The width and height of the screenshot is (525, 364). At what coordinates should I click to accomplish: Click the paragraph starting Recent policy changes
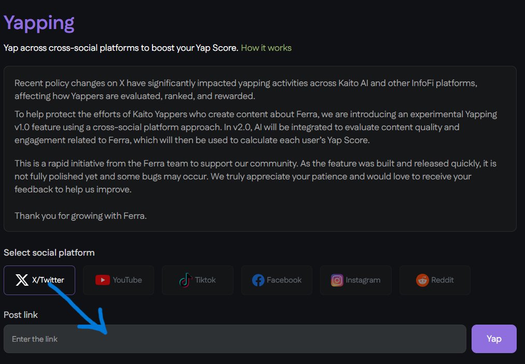click(246, 89)
